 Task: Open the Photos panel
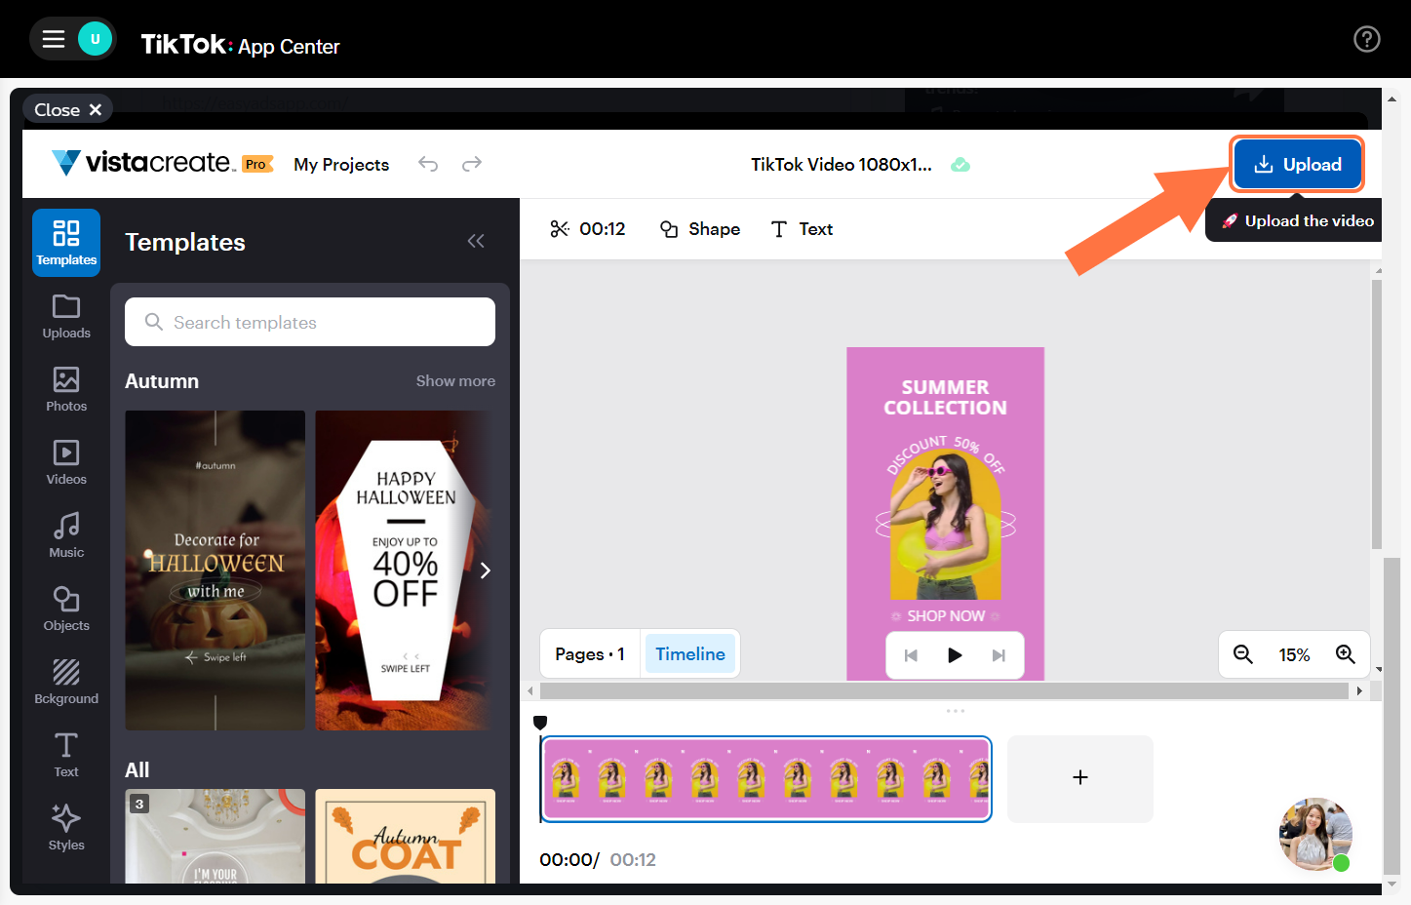point(66,389)
